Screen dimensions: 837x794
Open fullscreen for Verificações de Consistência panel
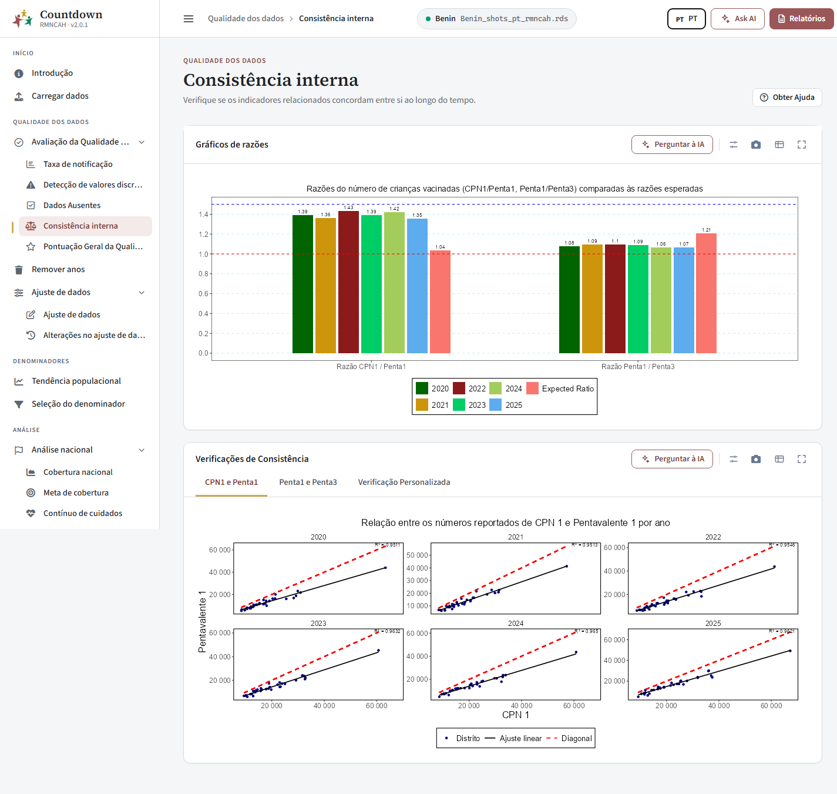point(802,459)
